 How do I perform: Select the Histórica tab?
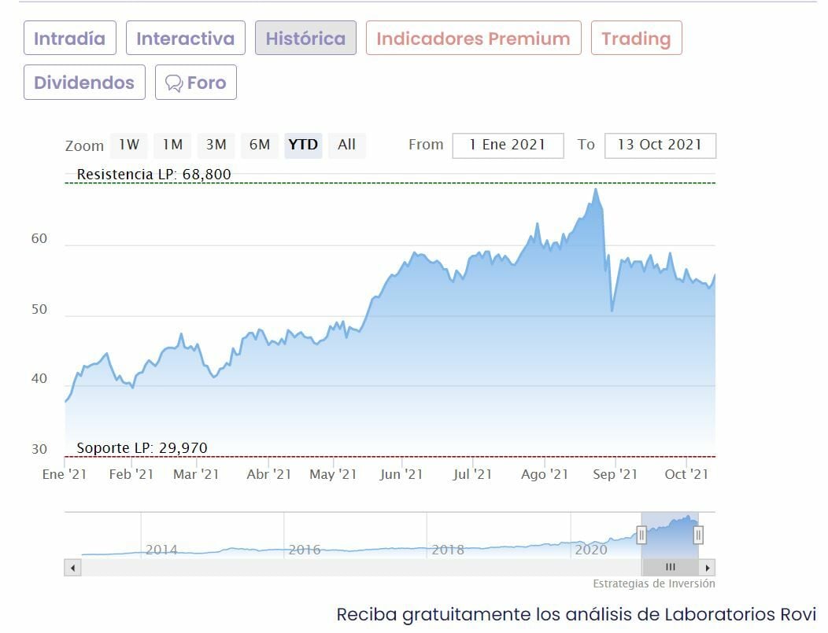305,39
